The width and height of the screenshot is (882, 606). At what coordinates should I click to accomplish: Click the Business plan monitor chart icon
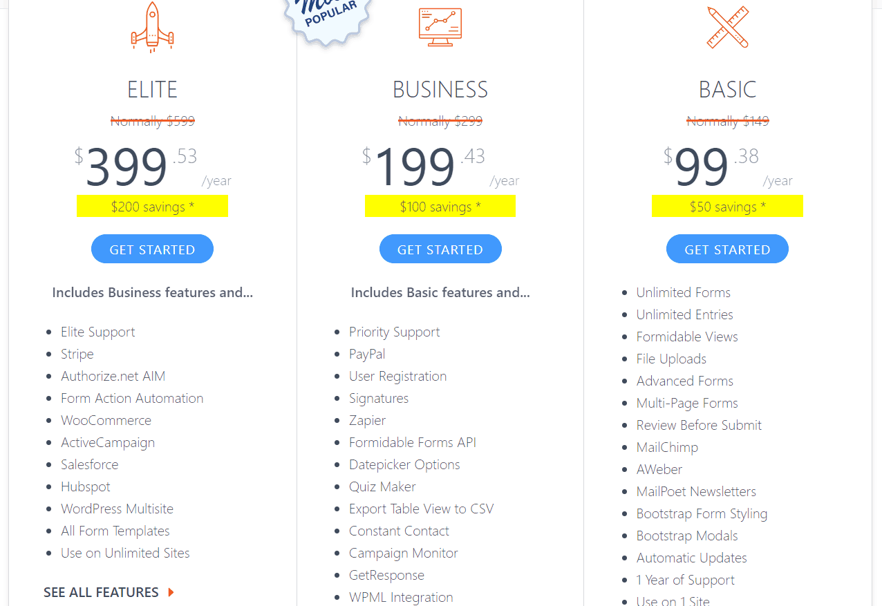click(x=440, y=26)
